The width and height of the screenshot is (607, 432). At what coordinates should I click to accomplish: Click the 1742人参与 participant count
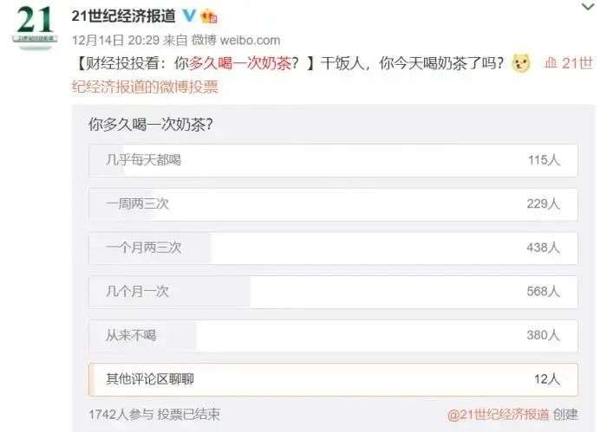tap(121, 415)
